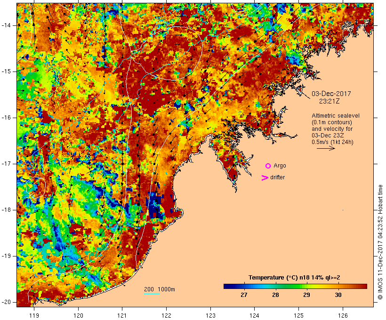The image size is (386, 320).
Task: Click the 'Argo' legend label
Action: pos(280,166)
